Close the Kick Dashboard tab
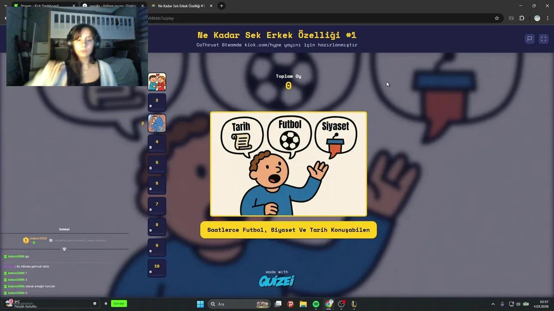Screen dimensions: 554x311 (74, 6)
